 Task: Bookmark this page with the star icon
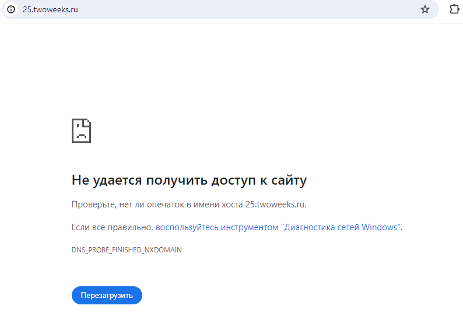(x=425, y=9)
